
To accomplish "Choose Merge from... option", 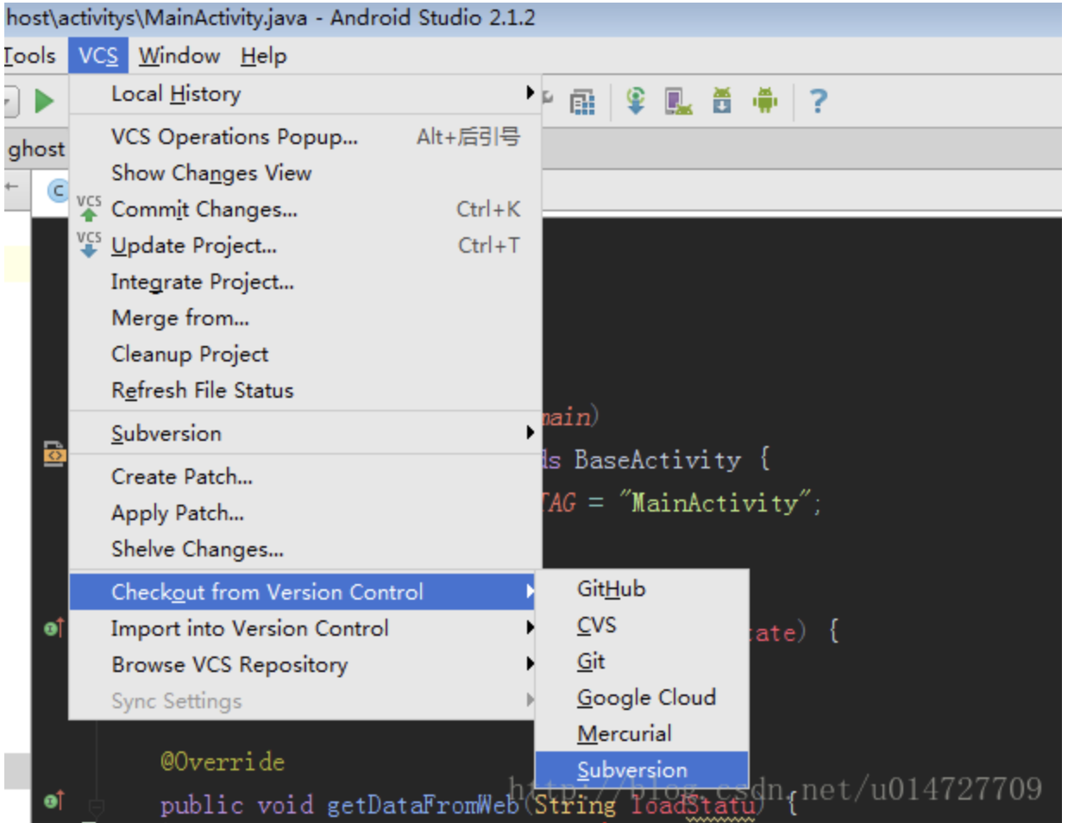I will pyautogui.click(x=305, y=317).
